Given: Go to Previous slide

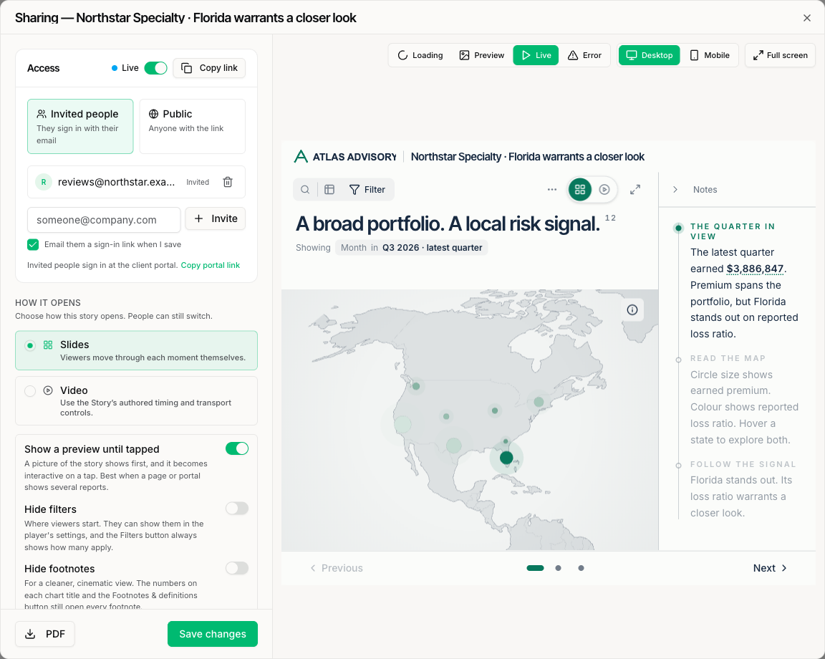Looking at the screenshot, I should pyautogui.click(x=336, y=568).
